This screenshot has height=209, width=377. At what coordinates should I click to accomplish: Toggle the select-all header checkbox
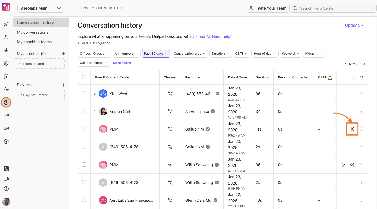pos(84,77)
